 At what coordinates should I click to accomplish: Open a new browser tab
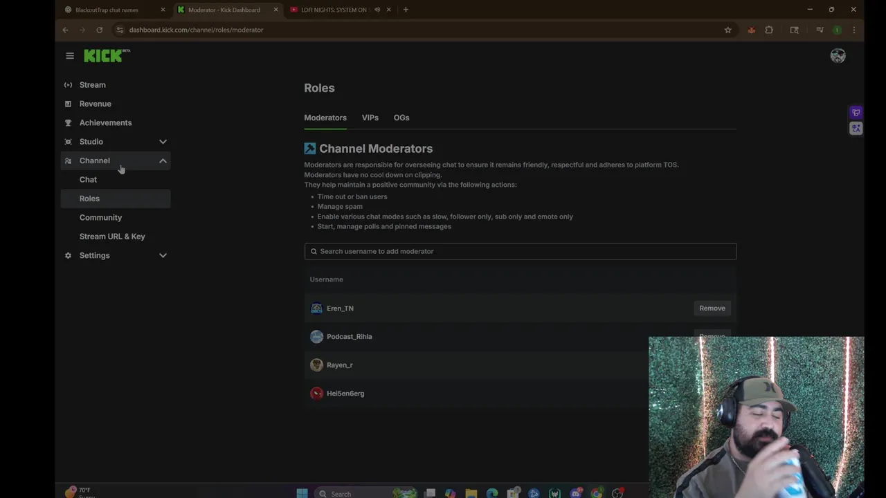point(406,10)
